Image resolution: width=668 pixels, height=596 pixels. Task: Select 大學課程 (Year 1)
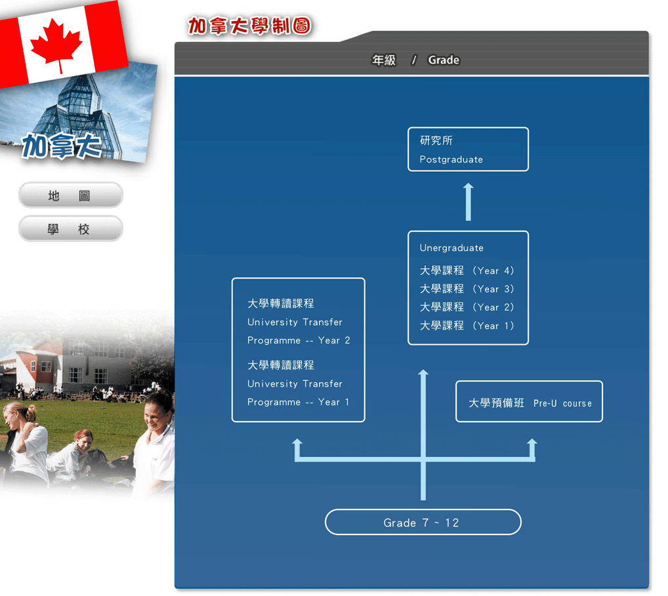tap(467, 326)
